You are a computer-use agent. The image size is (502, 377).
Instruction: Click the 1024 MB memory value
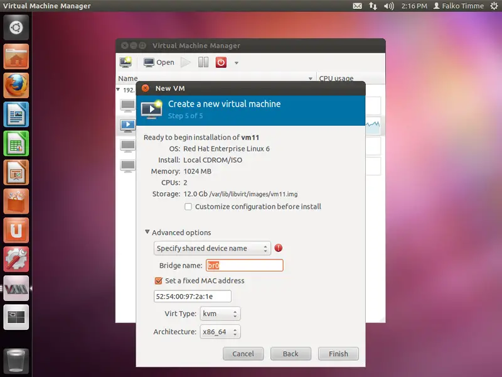pyautogui.click(x=197, y=172)
